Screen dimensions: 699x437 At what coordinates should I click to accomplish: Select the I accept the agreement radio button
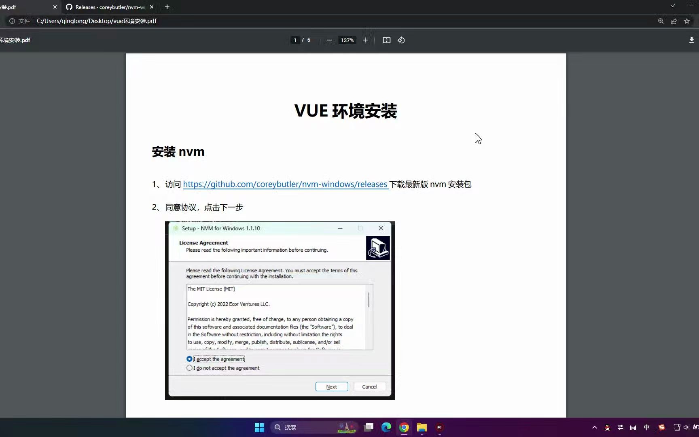click(x=189, y=359)
